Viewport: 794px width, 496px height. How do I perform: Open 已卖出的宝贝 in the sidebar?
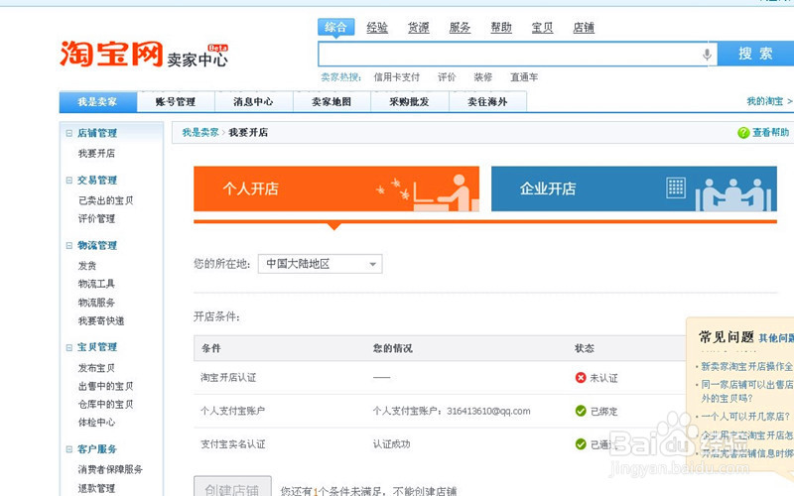pyautogui.click(x=106, y=200)
